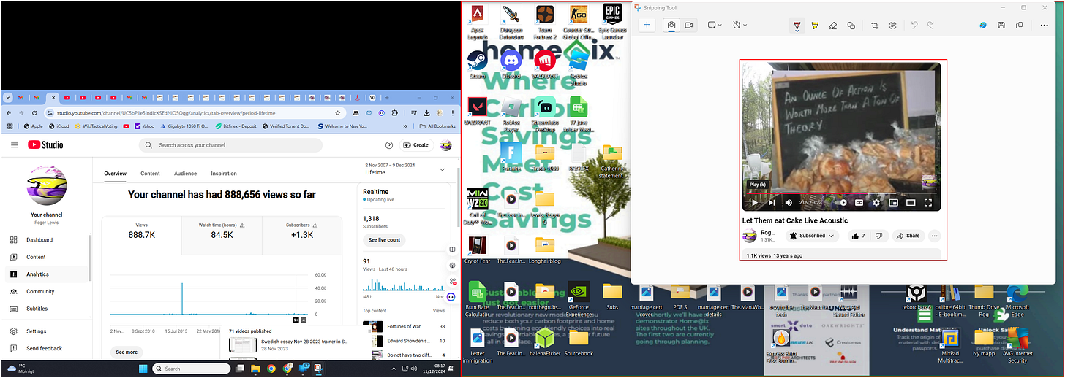Switch to the Inspiration analytics tab

point(224,174)
